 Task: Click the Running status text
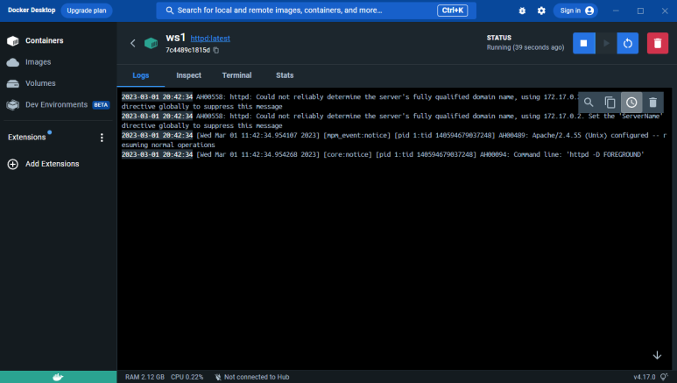525,47
